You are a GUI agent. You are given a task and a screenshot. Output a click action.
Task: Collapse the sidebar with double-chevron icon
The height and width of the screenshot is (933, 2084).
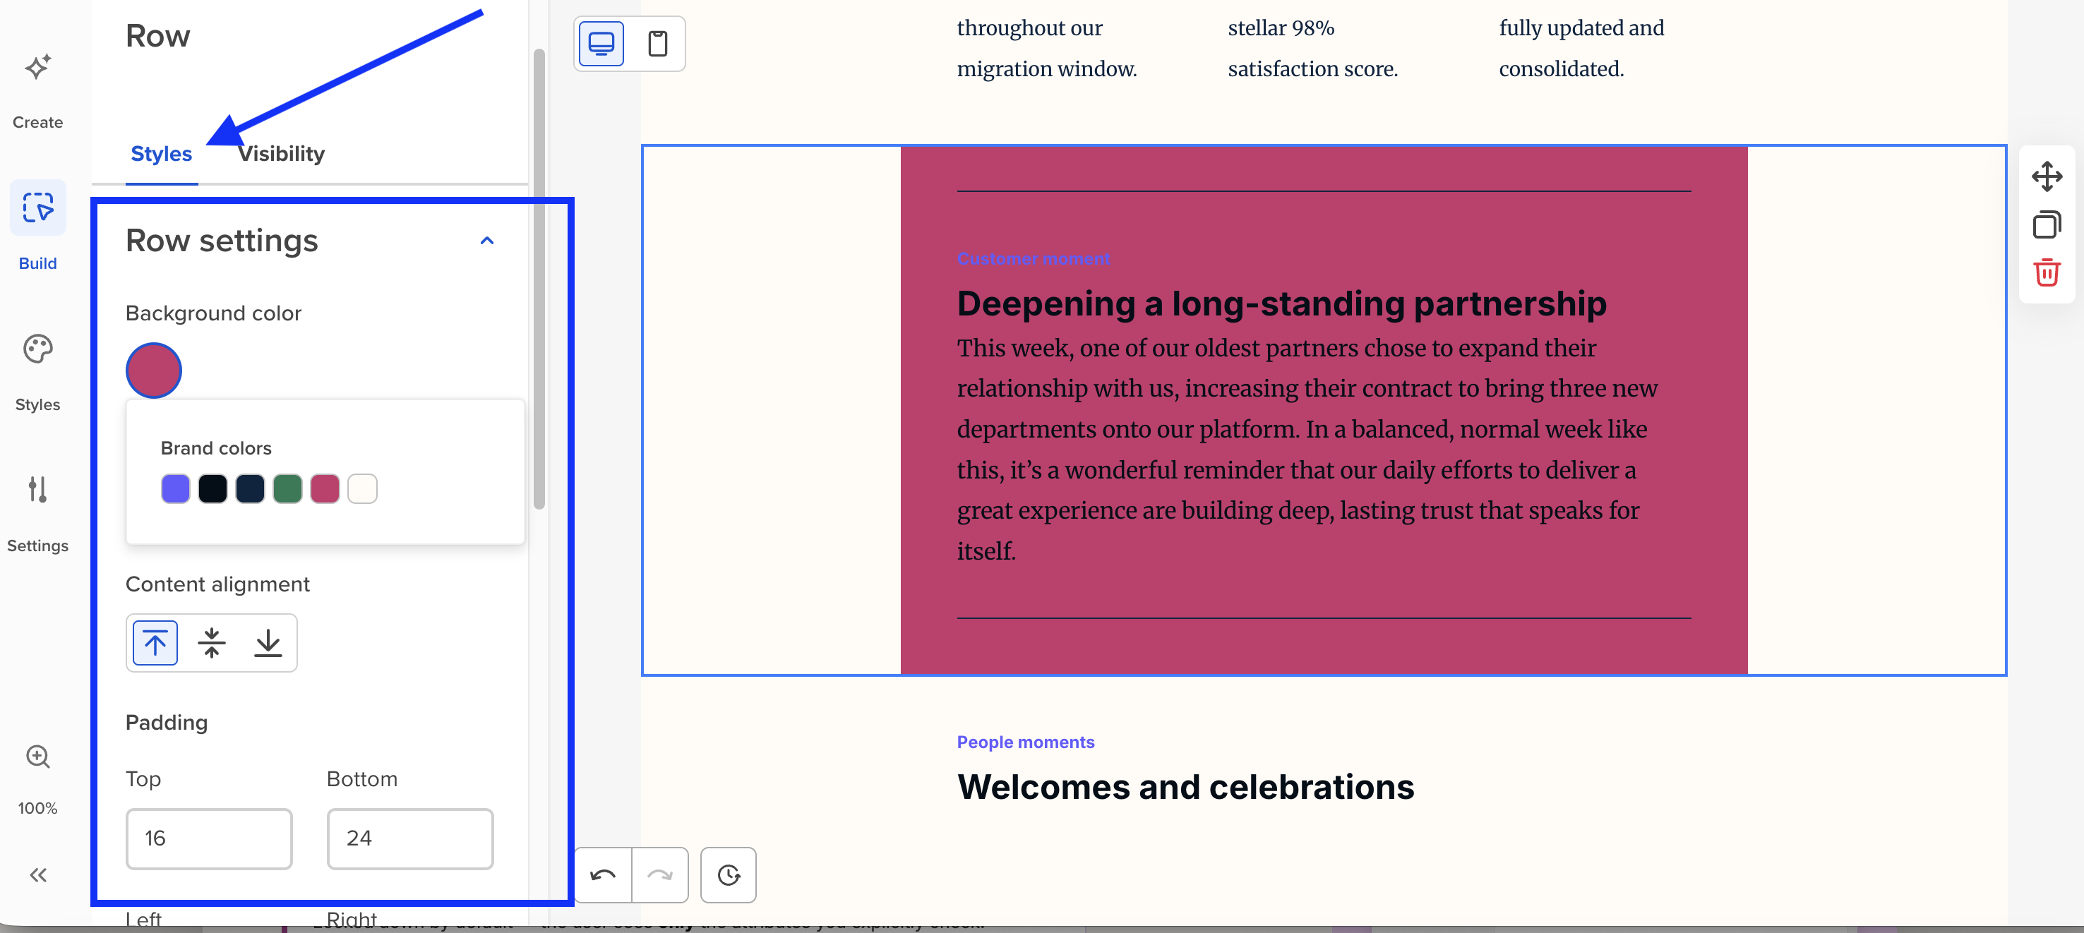[37, 875]
